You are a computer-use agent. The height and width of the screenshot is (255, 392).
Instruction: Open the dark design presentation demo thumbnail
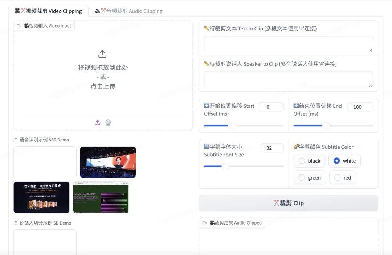point(41,197)
